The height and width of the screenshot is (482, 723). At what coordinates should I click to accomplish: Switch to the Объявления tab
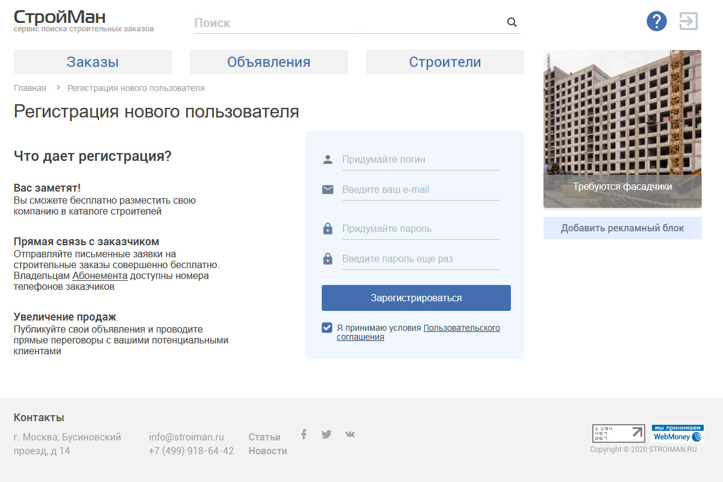coord(269,62)
